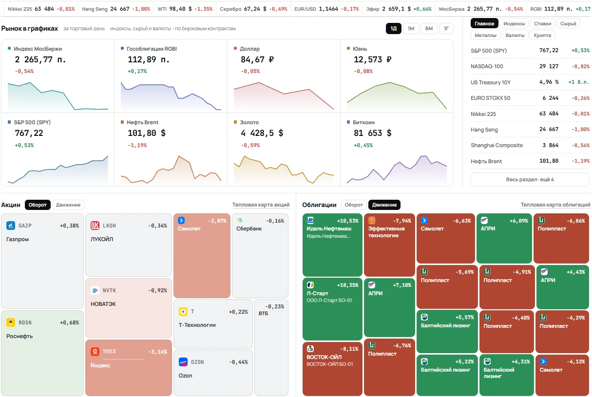Switch chart period to 1М

coord(411,29)
